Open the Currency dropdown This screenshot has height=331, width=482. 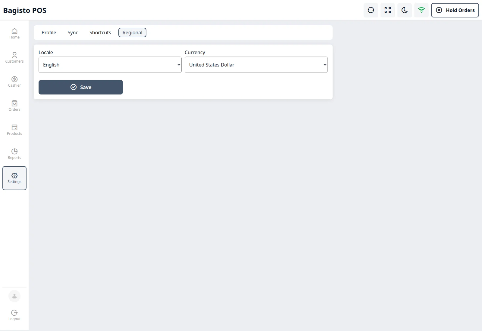256,65
